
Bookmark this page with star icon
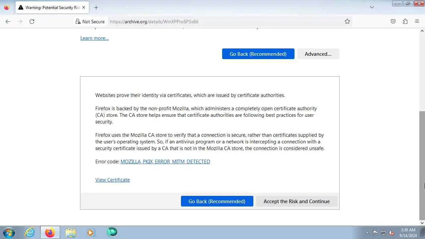click(347, 21)
